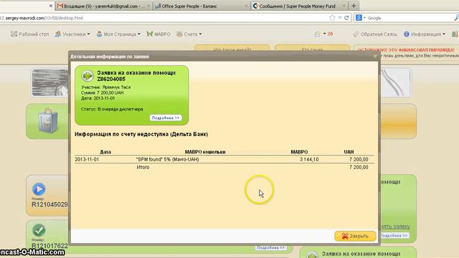Click the UAH column header
Screen dimensions: 459x258
[349, 152]
